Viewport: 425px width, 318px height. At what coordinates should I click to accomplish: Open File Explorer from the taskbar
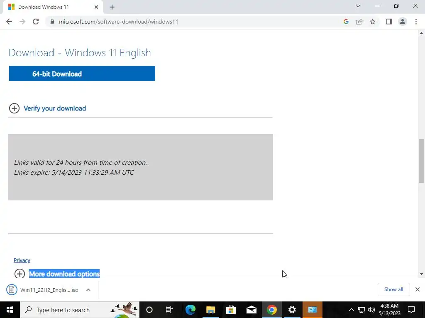point(210,310)
